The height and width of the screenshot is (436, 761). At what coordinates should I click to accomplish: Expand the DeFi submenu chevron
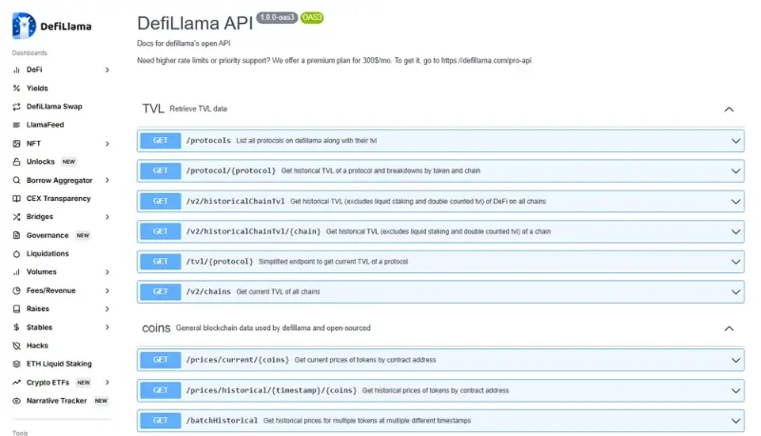107,69
